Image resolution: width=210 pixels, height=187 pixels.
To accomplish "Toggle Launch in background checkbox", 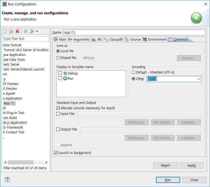I will 56,153.
